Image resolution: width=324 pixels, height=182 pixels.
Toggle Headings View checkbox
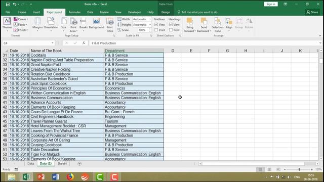click(171, 25)
